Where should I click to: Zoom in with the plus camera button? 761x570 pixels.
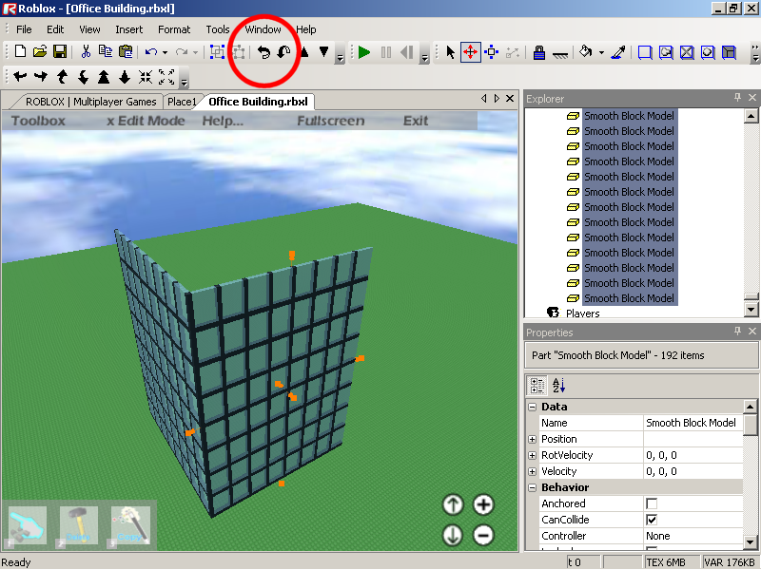click(x=483, y=504)
